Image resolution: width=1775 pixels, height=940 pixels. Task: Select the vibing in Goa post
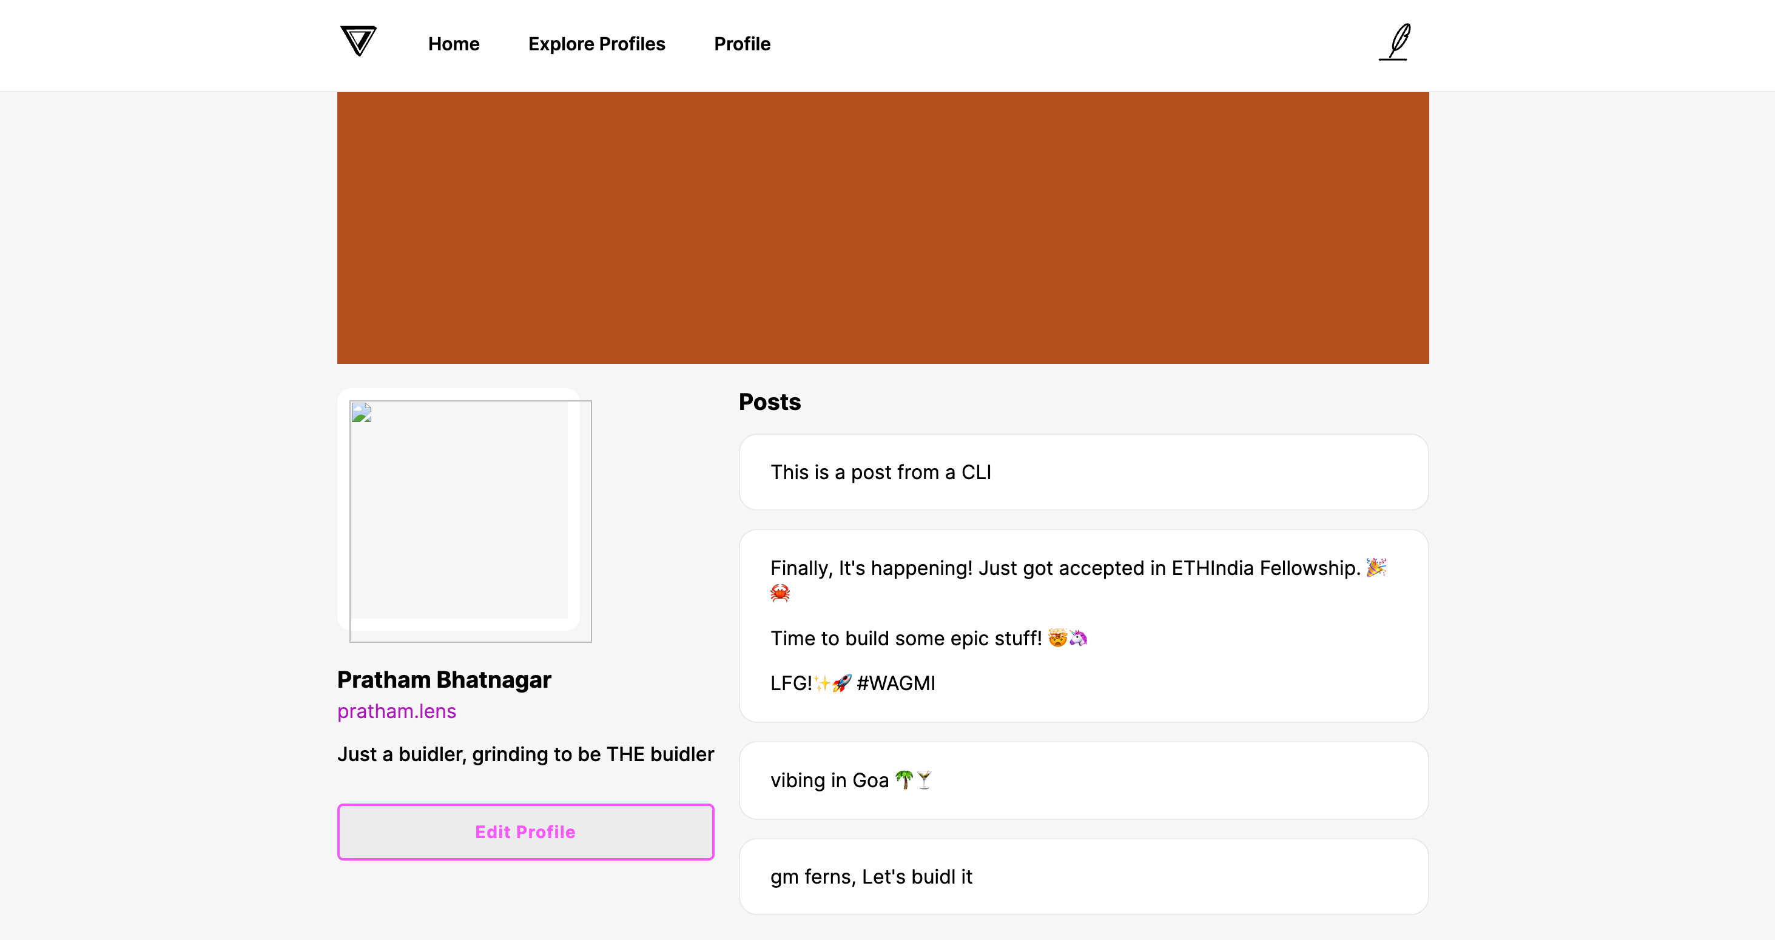pyautogui.click(x=1082, y=779)
